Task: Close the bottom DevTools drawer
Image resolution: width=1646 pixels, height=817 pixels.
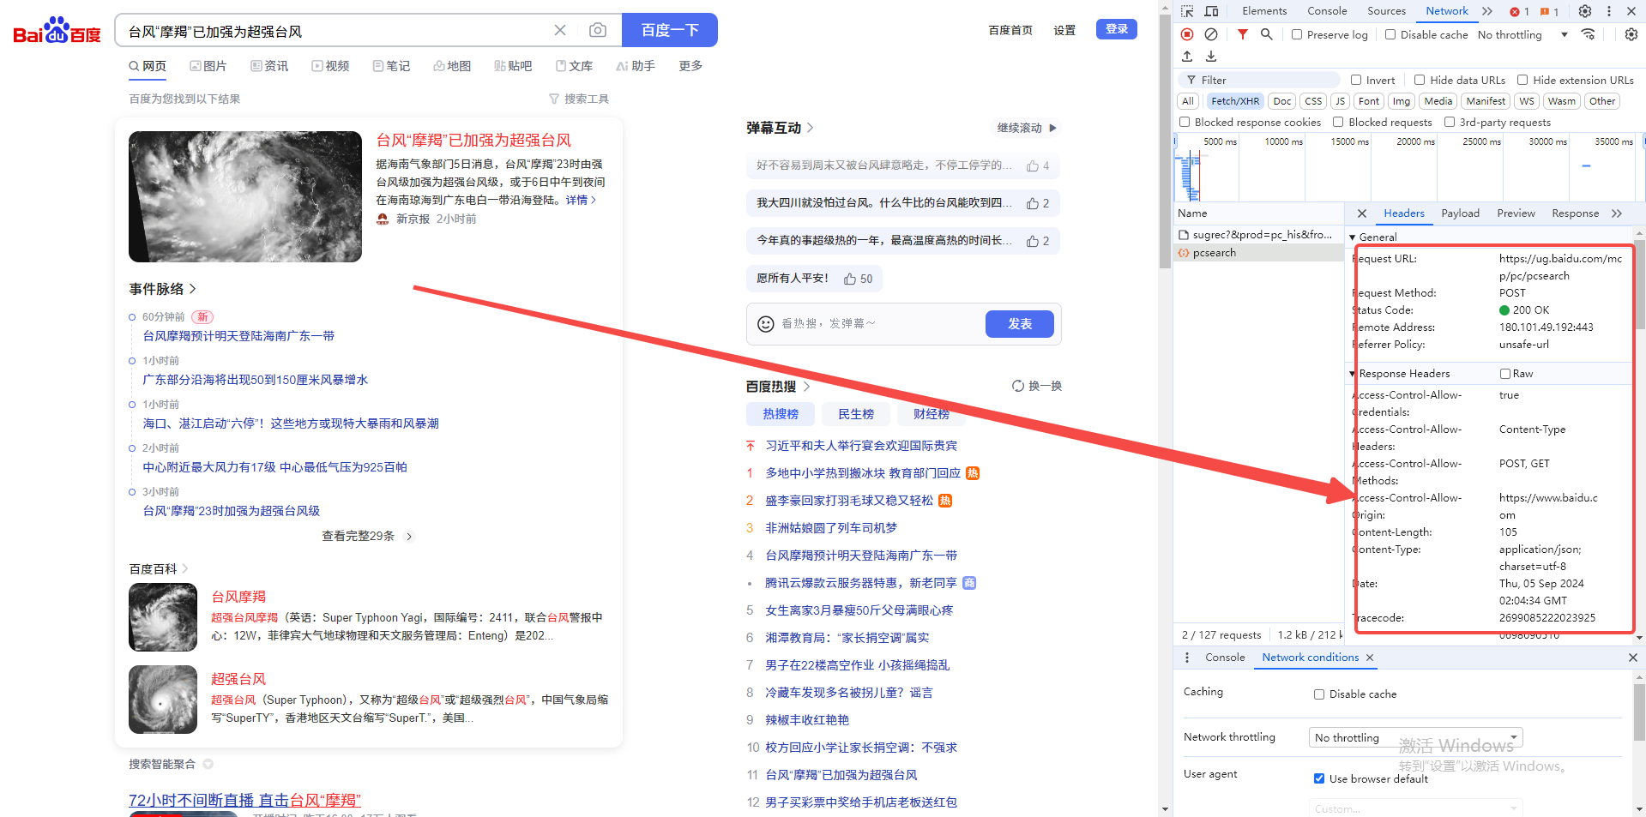Action: coord(1633,658)
